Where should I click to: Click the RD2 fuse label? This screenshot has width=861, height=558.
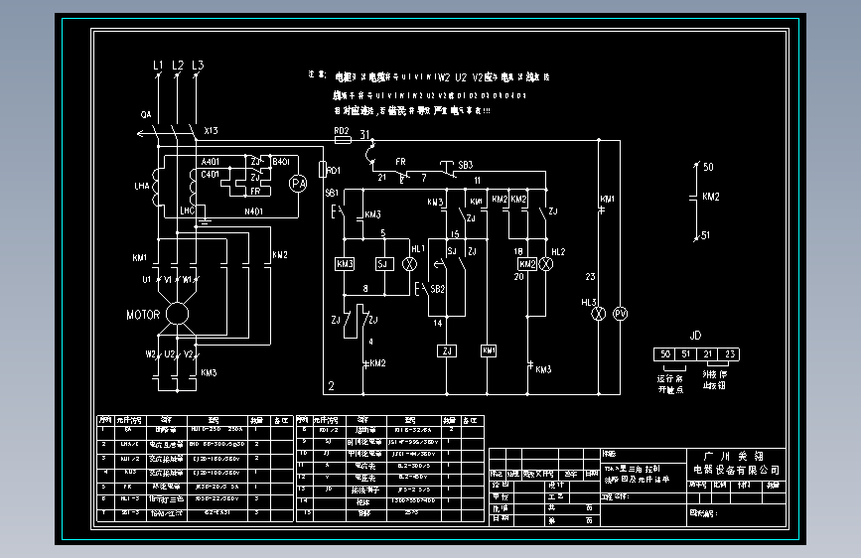pyautogui.click(x=342, y=131)
